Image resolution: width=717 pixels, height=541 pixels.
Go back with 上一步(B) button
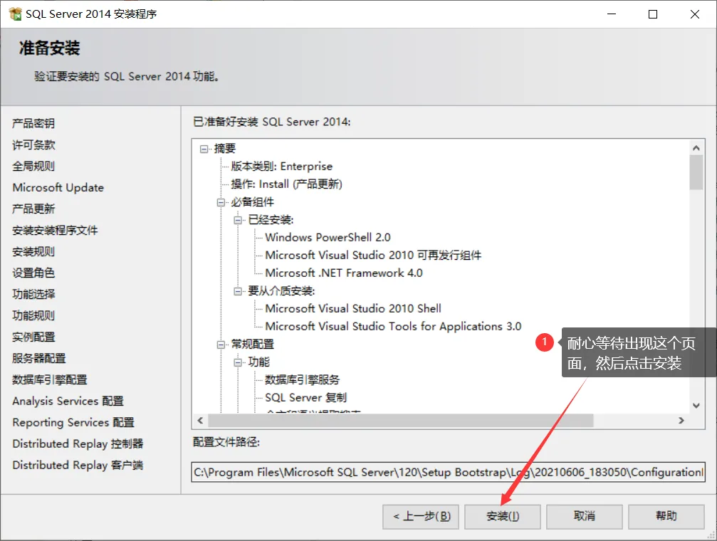421,516
